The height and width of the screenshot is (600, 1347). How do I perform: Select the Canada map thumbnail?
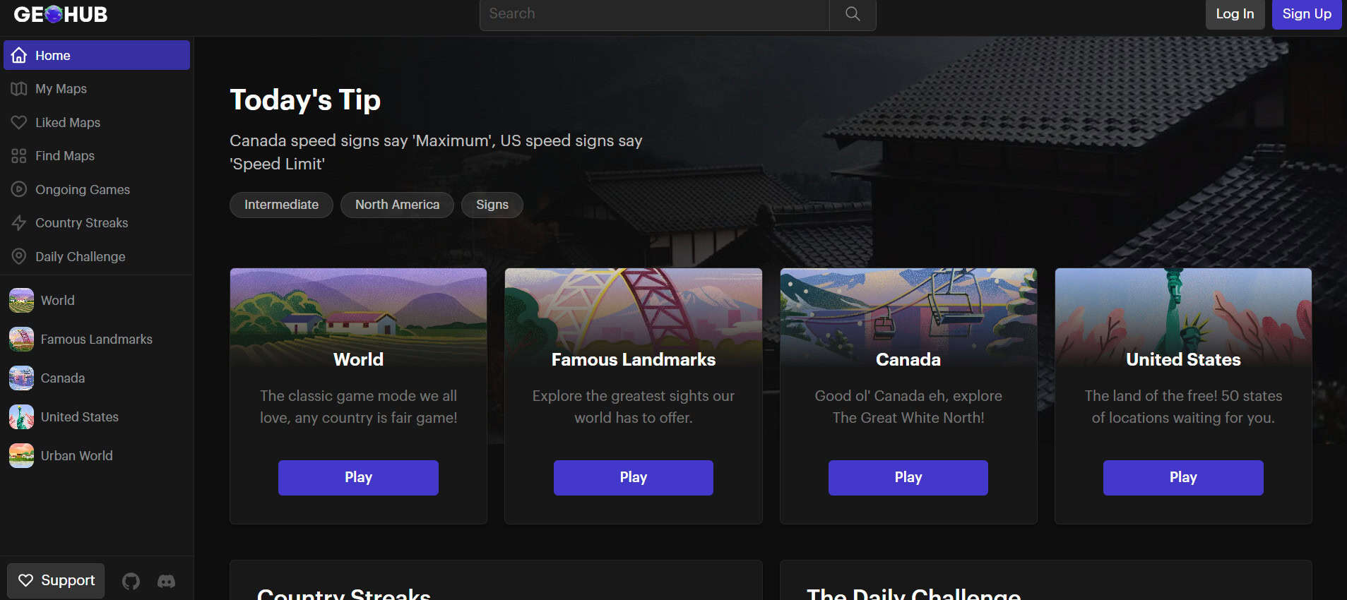(21, 378)
